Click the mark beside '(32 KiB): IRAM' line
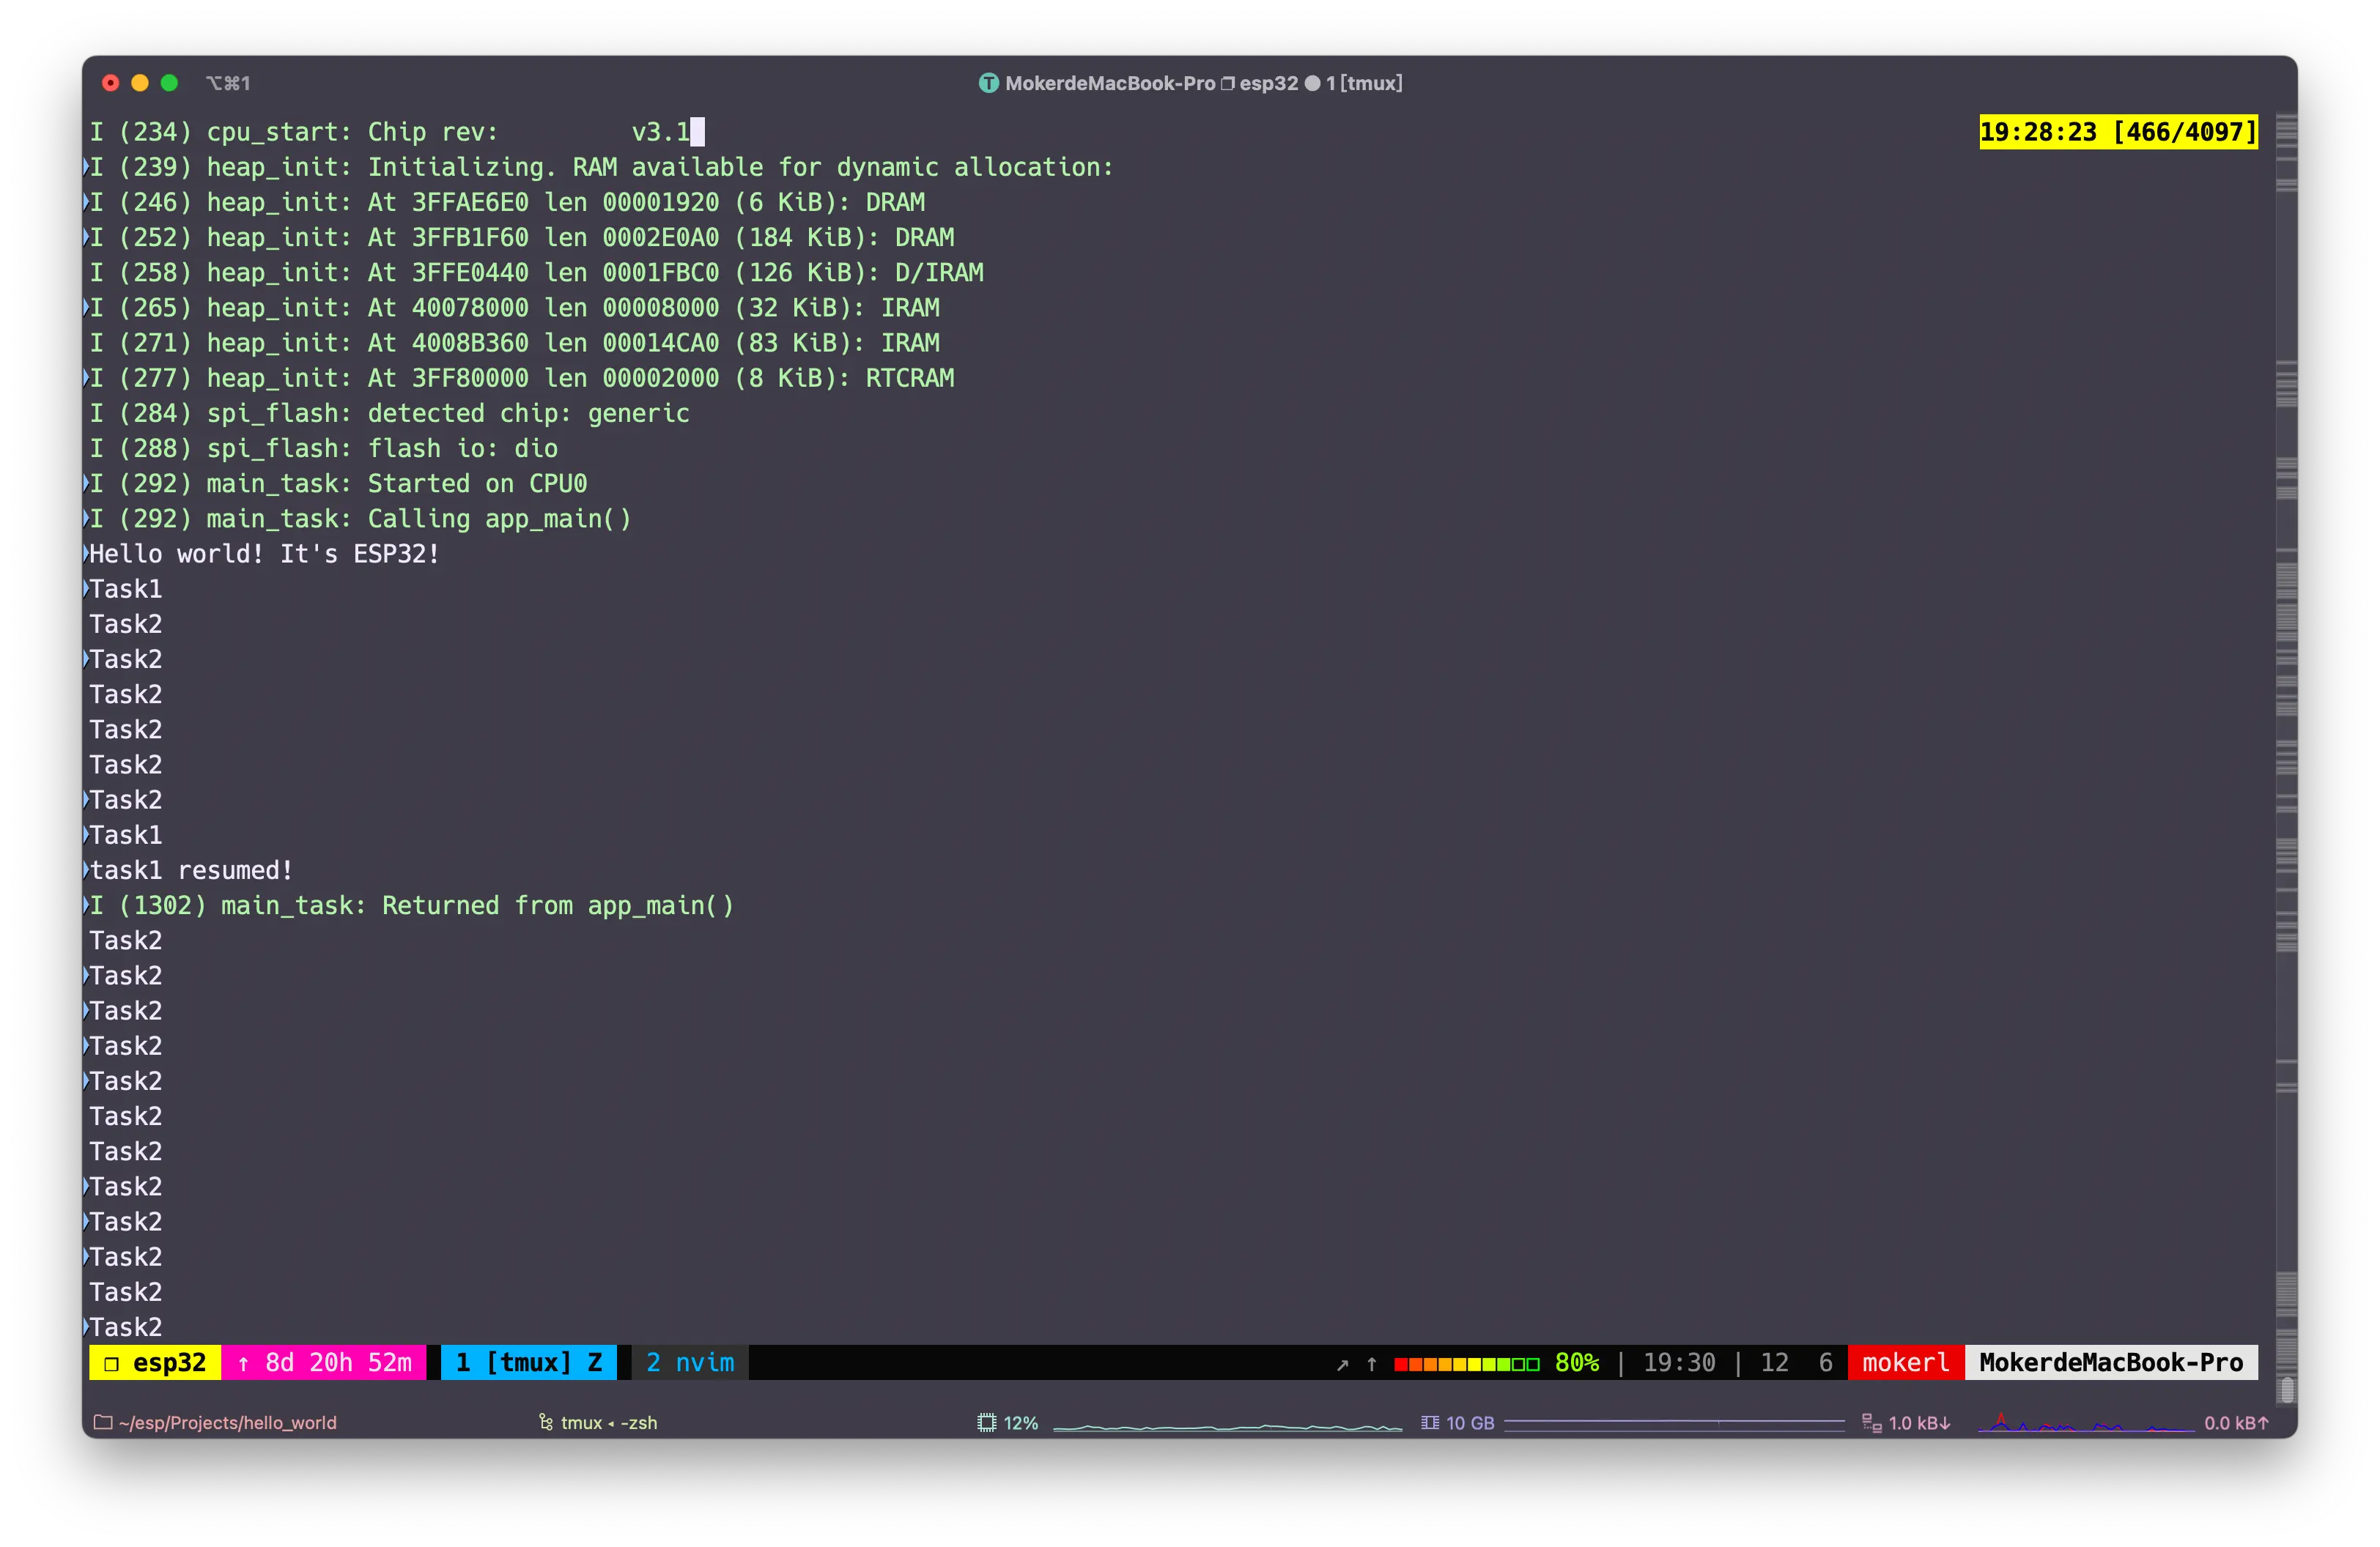 tap(86, 307)
